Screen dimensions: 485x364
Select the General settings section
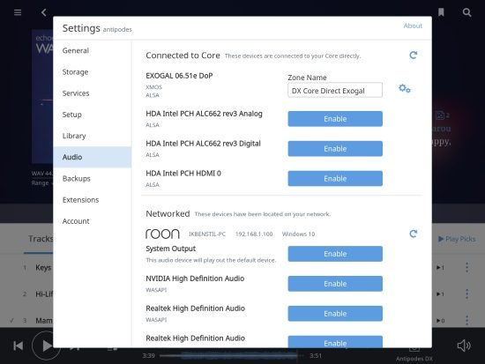tap(93, 50)
